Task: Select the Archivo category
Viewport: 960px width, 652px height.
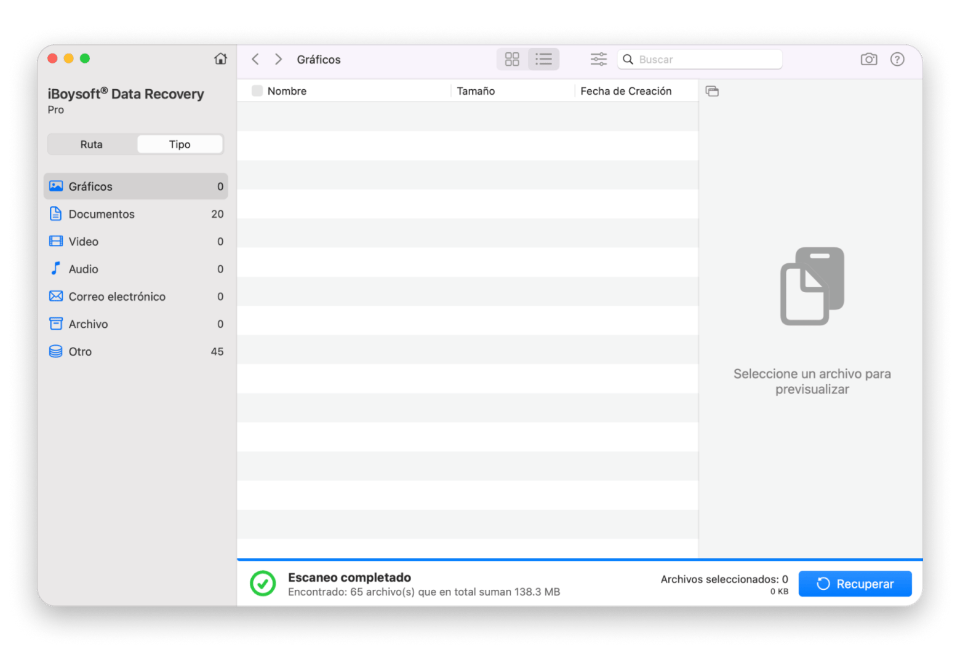Action: coord(136,324)
